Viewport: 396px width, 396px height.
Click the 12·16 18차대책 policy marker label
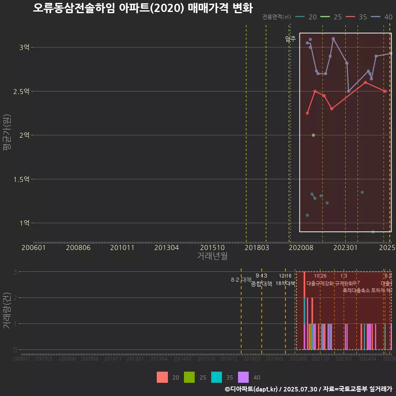(x=285, y=280)
